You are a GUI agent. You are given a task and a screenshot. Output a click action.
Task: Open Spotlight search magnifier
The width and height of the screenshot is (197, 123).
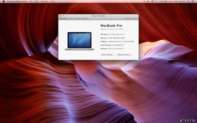point(188,2)
